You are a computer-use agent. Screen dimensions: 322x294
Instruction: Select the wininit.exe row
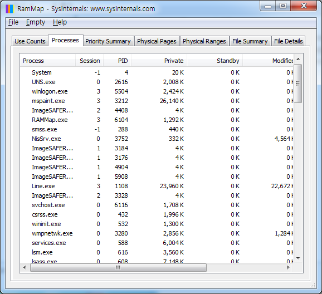pos(157,224)
